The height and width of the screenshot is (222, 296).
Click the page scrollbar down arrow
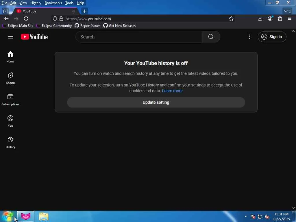click(293, 208)
